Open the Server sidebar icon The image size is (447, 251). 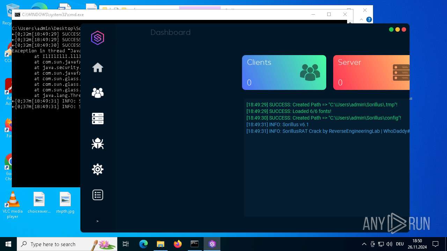pyautogui.click(x=98, y=119)
